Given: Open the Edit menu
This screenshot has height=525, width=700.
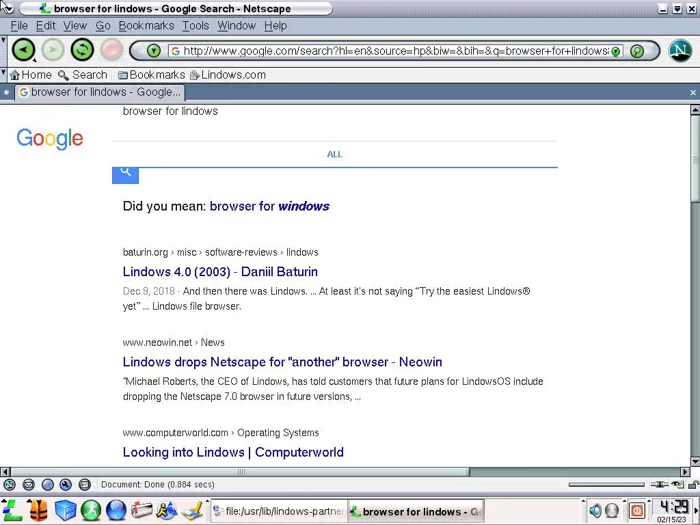Looking at the screenshot, I should pos(46,26).
